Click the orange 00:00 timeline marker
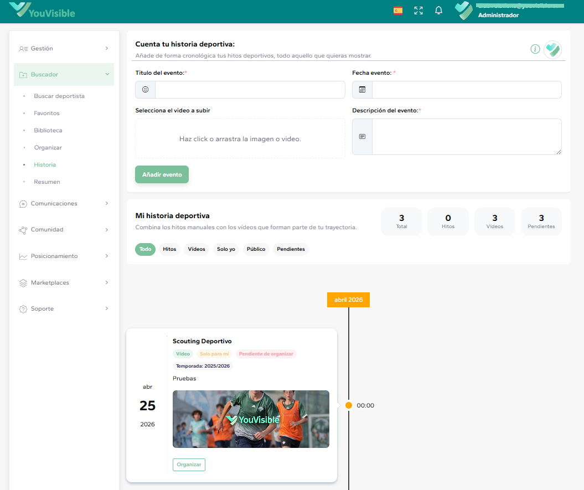Viewport: 584px width, 490px height. point(349,405)
